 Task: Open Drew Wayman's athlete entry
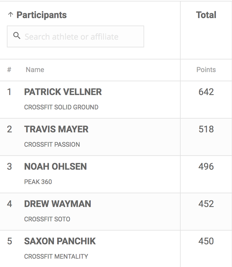[57, 204]
